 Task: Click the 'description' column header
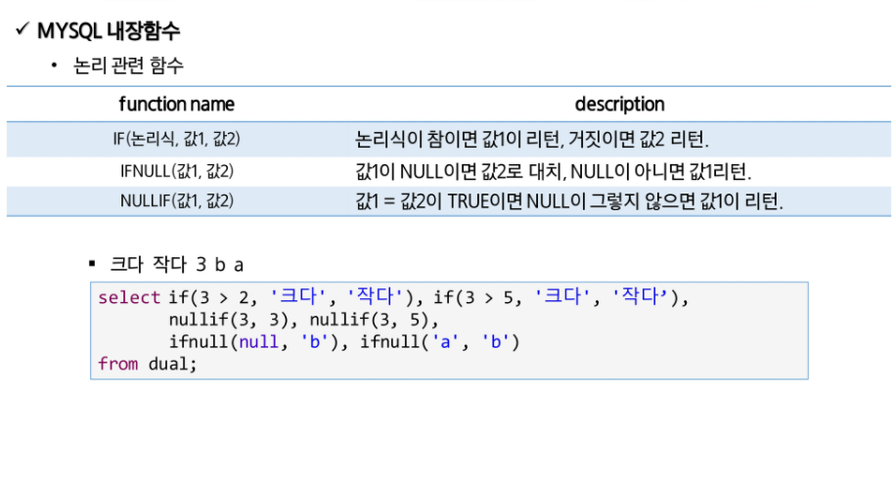coord(619,104)
